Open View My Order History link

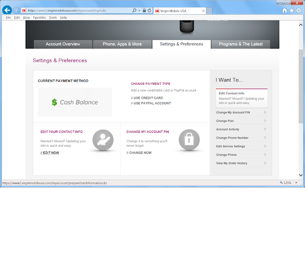point(232,163)
